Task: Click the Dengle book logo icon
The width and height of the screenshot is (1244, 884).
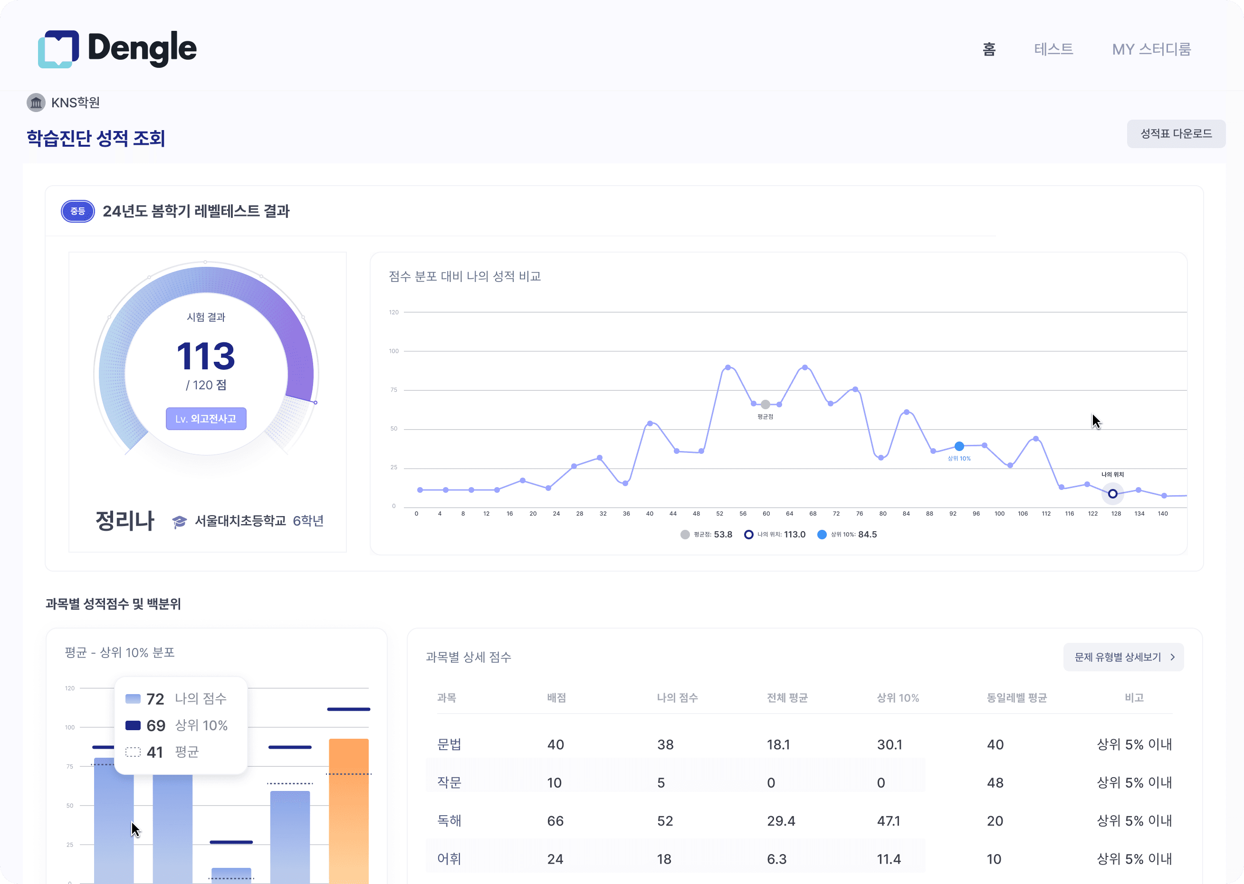Action: [x=58, y=49]
